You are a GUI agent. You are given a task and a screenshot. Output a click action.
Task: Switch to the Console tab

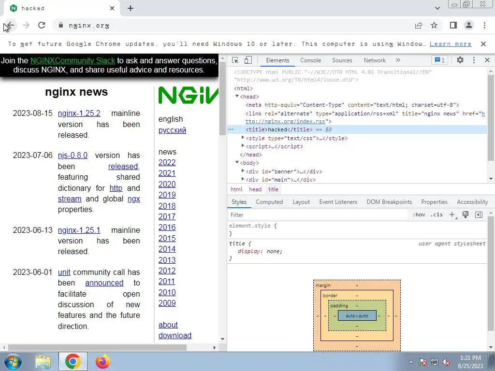311,60
